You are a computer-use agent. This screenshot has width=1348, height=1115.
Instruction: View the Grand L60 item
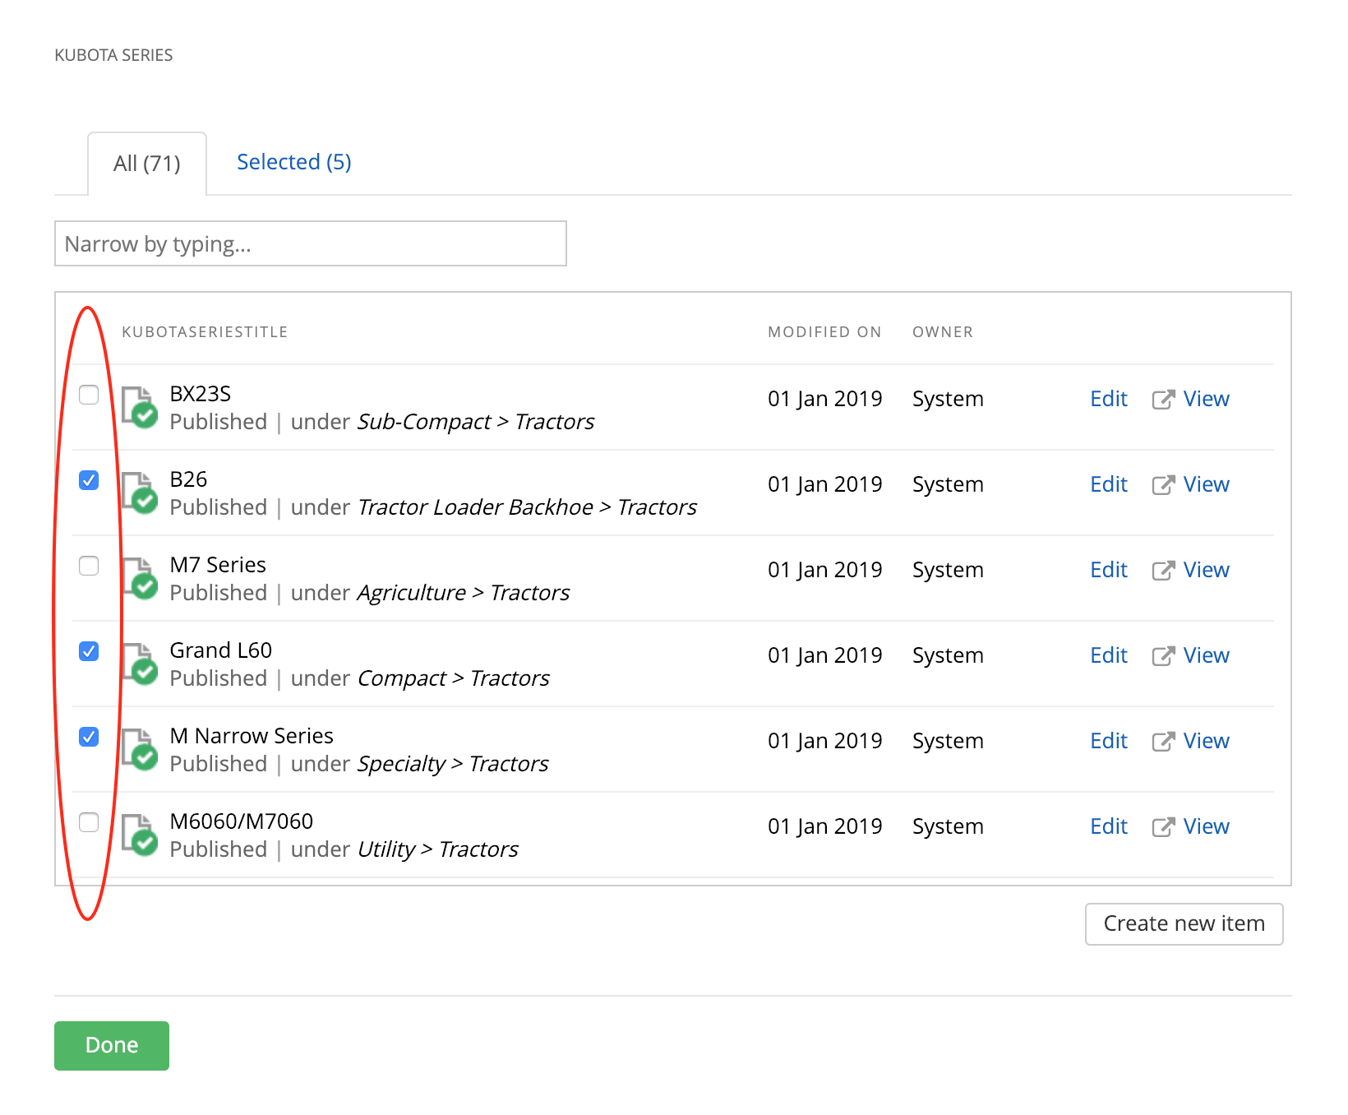pos(1207,655)
